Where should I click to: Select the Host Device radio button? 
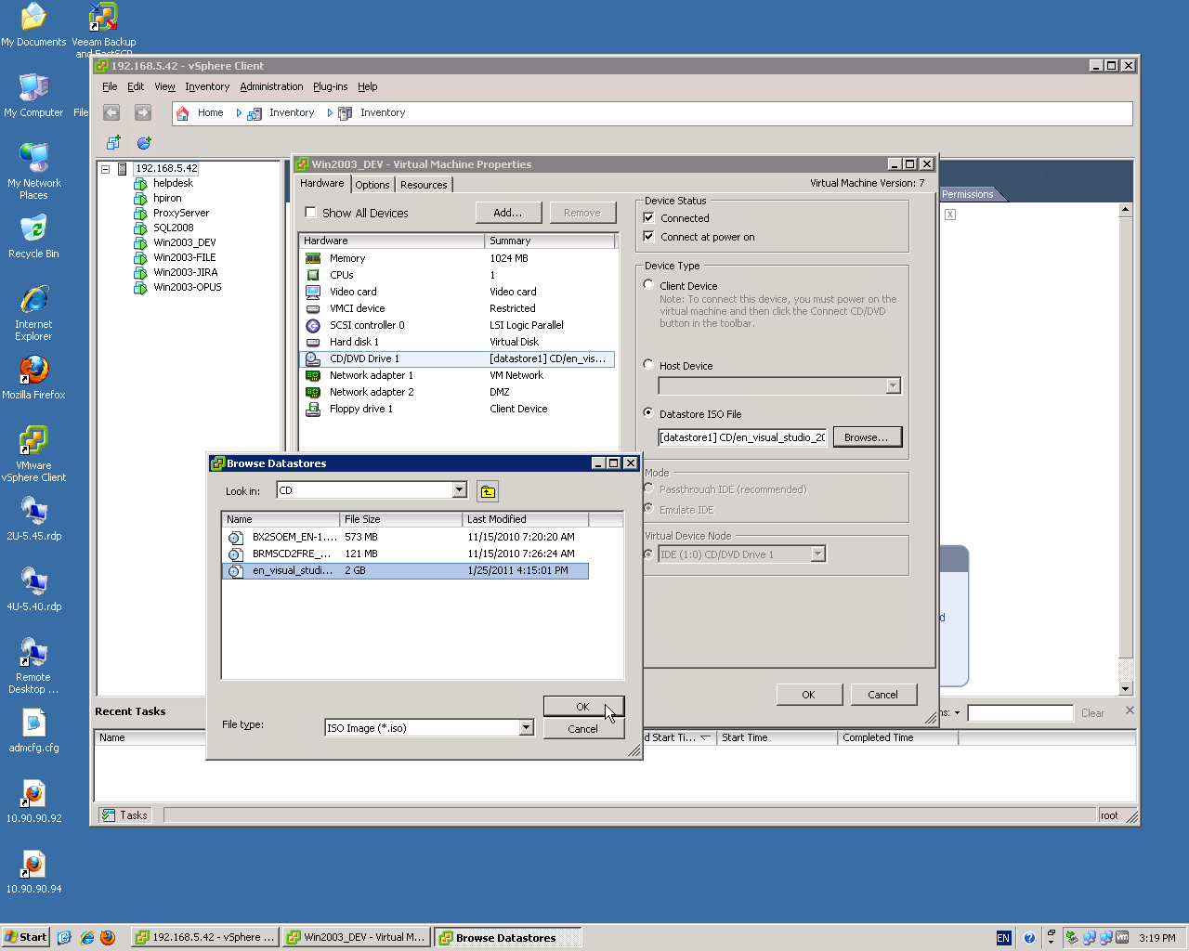[649, 365]
